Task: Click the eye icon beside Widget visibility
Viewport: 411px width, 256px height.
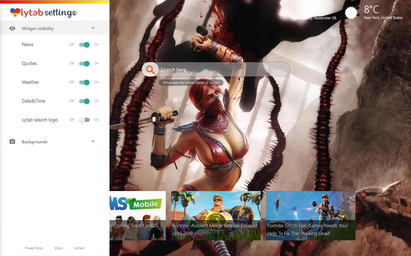Action: pyautogui.click(x=13, y=28)
